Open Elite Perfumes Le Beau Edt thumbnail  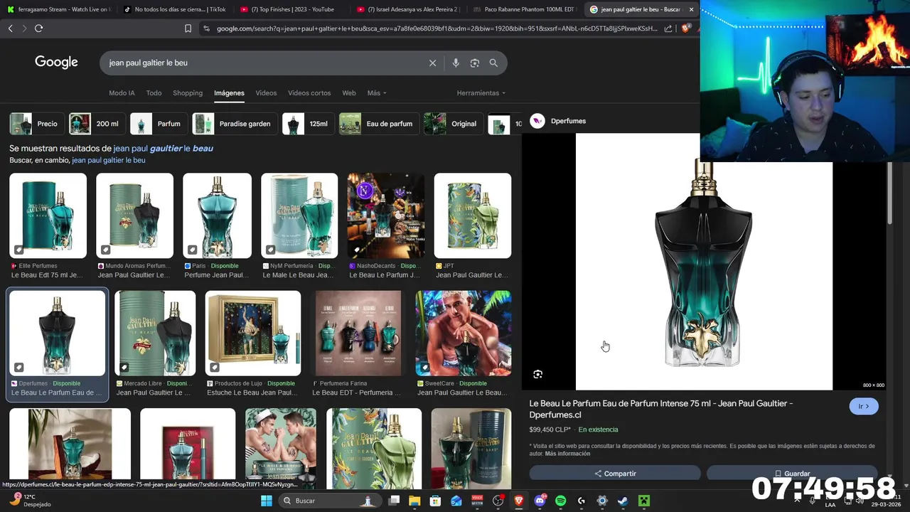[48, 215]
